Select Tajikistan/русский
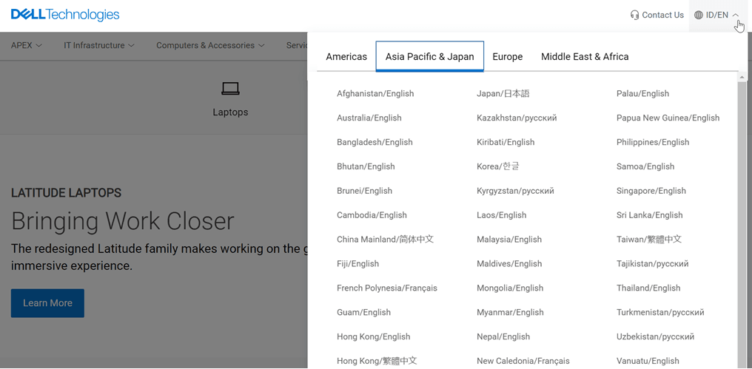 click(x=652, y=264)
